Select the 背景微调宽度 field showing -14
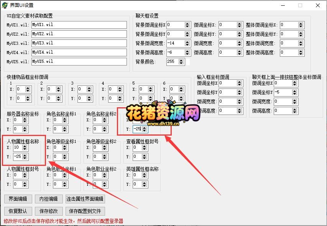327x226 pixels. pyautogui.click(x=176, y=43)
